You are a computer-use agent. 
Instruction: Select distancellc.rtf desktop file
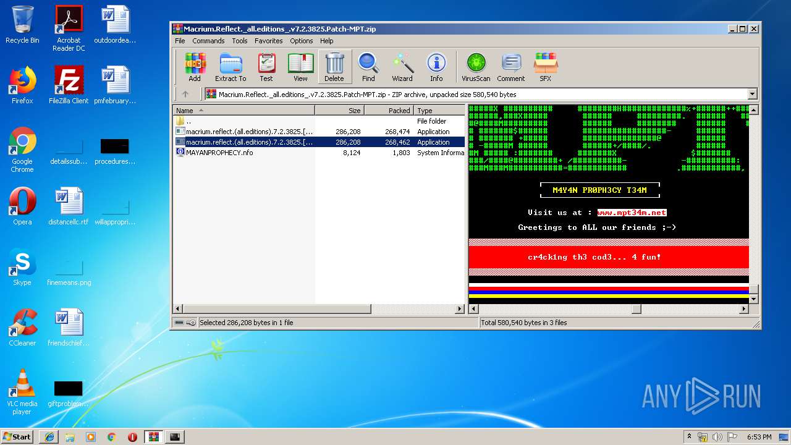click(x=69, y=206)
